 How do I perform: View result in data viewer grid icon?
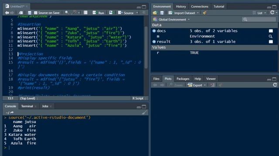pyautogui.click(x=271, y=42)
